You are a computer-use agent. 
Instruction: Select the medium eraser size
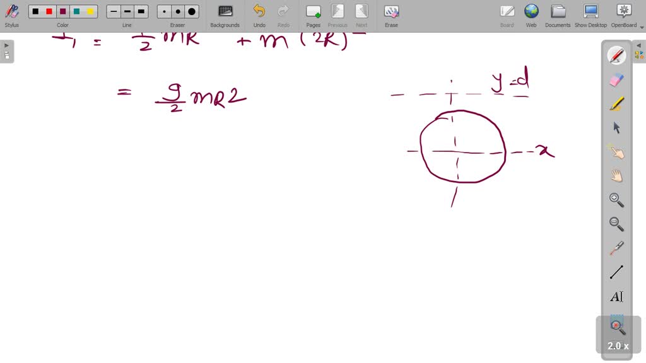pyautogui.click(x=178, y=11)
